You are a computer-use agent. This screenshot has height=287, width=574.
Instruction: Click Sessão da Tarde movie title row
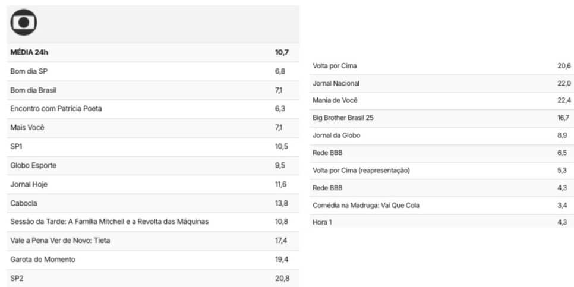(x=153, y=222)
